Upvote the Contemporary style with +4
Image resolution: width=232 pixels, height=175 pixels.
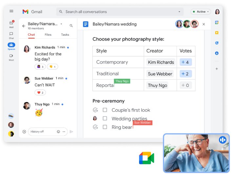(x=185, y=62)
